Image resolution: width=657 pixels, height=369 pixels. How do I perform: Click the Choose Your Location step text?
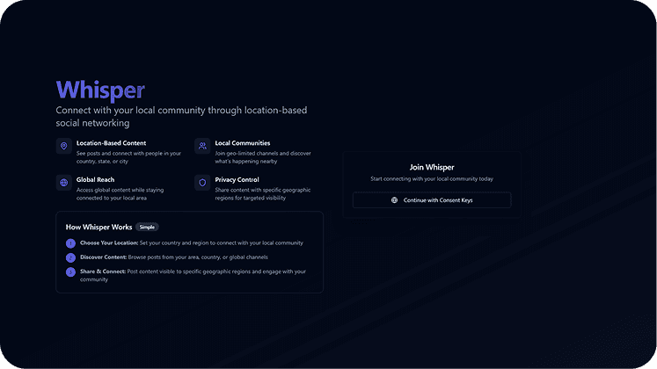191,242
